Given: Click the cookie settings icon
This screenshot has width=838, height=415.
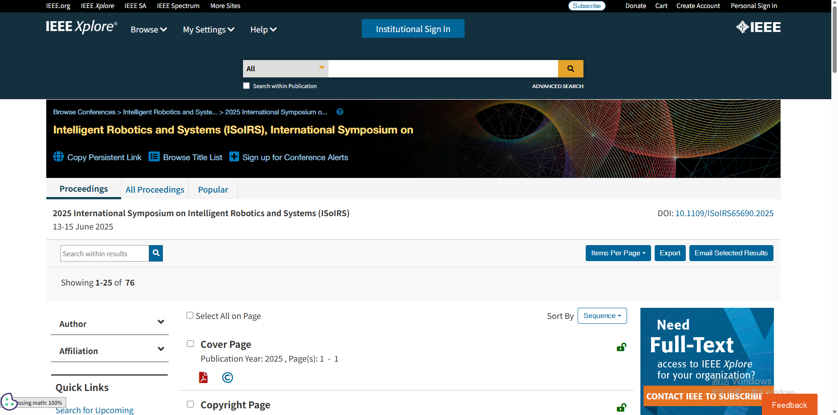Looking at the screenshot, I should (x=8, y=401).
